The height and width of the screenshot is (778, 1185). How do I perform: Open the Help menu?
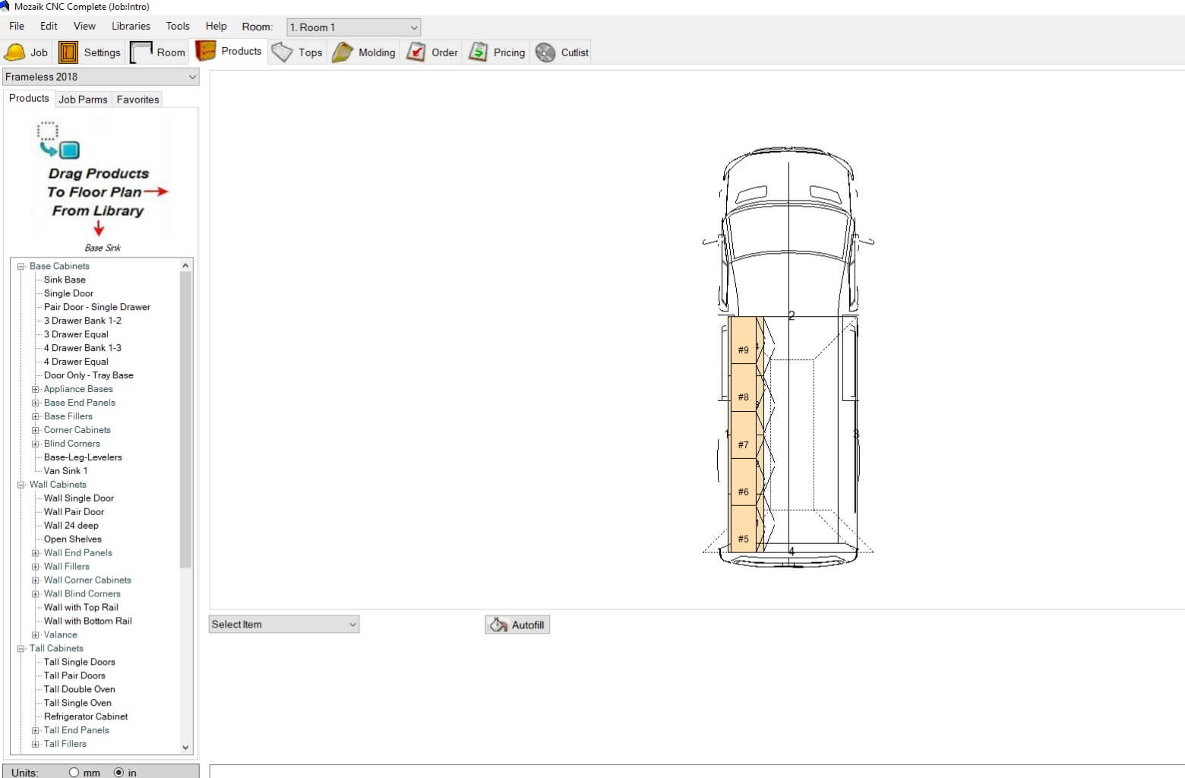pyautogui.click(x=216, y=26)
